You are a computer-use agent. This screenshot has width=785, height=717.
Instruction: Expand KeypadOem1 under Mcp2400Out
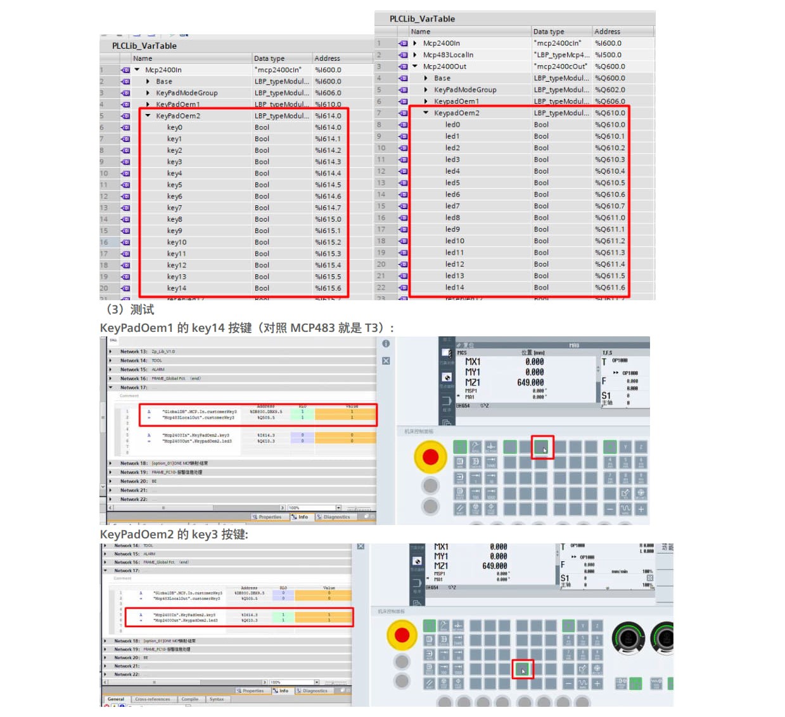tap(426, 101)
